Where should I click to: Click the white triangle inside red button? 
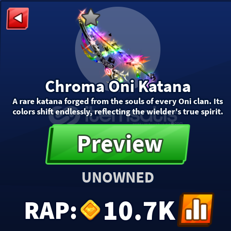[18, 18]
